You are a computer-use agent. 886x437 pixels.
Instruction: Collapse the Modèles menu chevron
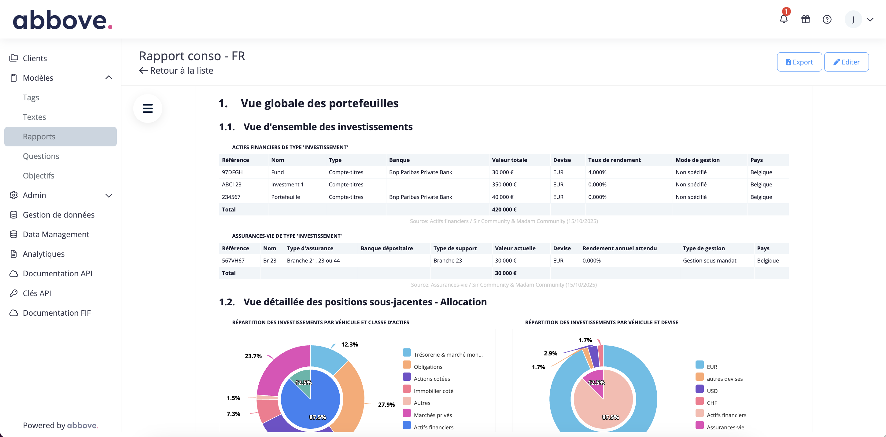109,78
